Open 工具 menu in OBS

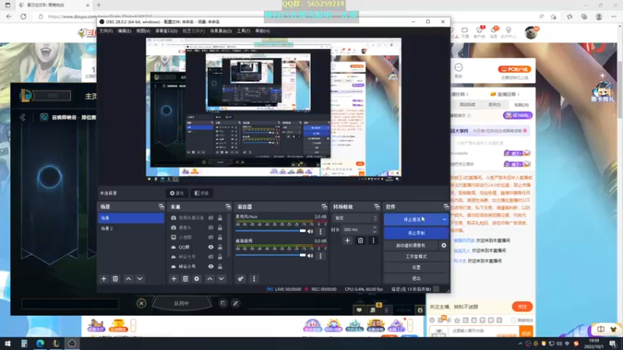(x=244, y=31)
